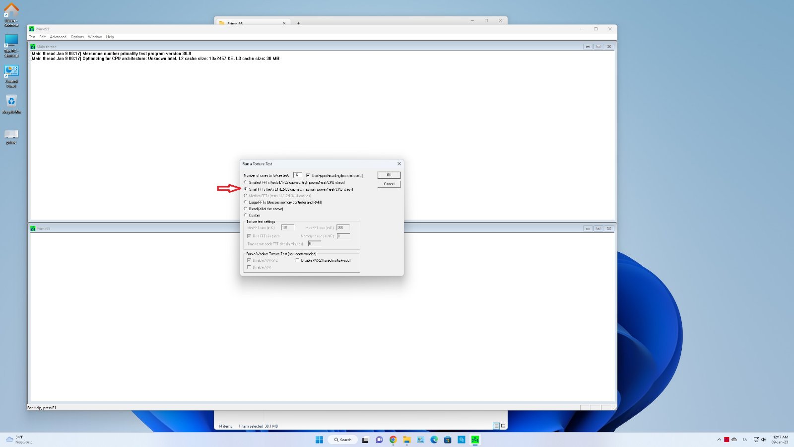
Task: Select the Large FFTs radio option
Action: pyautogui.click(x=246, y=202)
